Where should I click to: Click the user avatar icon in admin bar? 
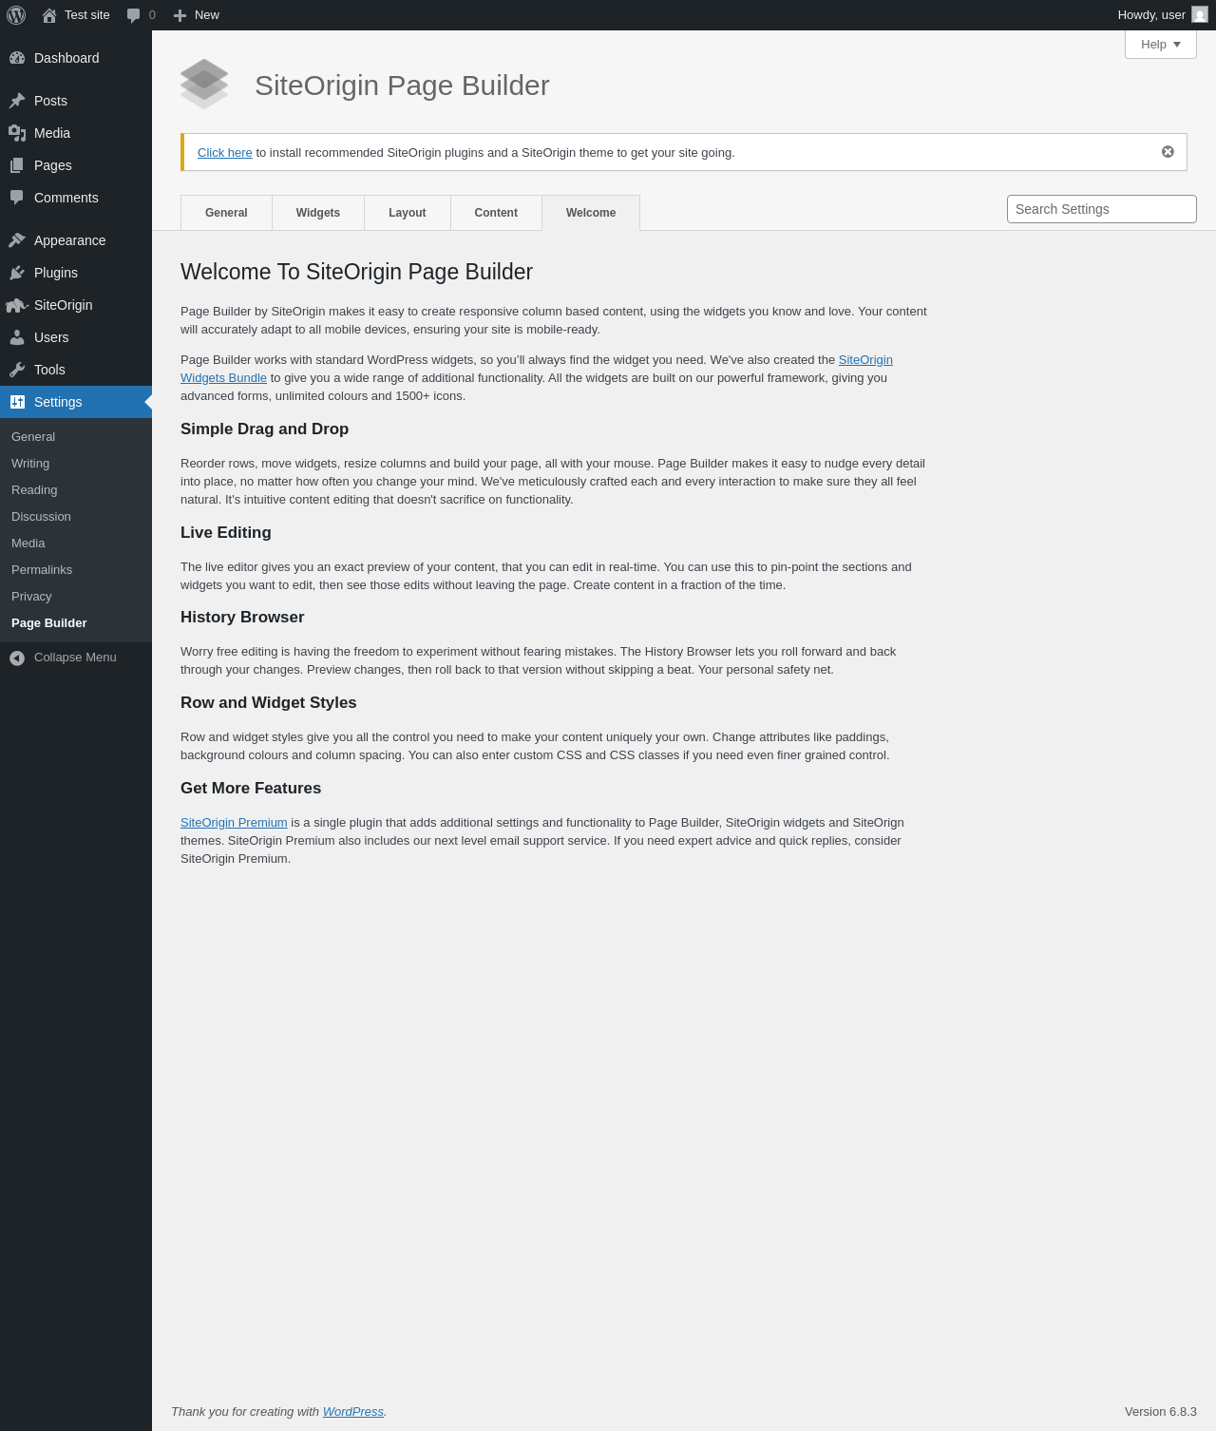[x=1200, y=15]
